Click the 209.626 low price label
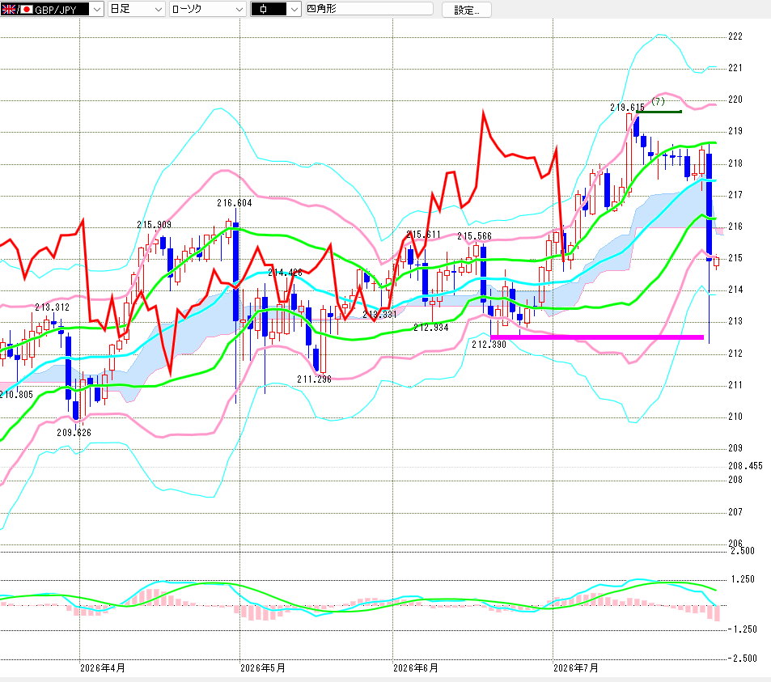This screenshot has height=682, width=771. point(74,432)
